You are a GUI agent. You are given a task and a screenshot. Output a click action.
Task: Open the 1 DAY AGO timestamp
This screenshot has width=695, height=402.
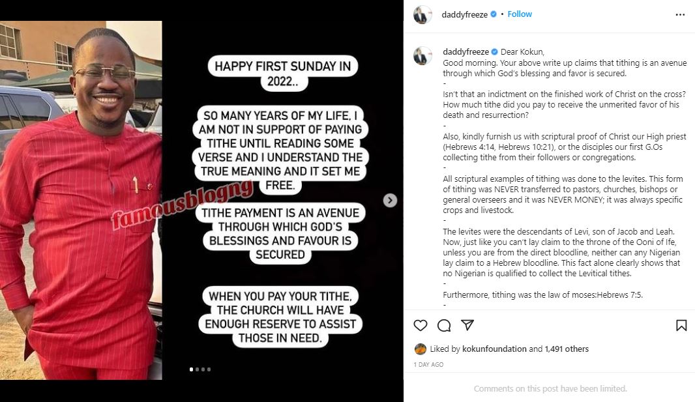(x=428, y=364)
